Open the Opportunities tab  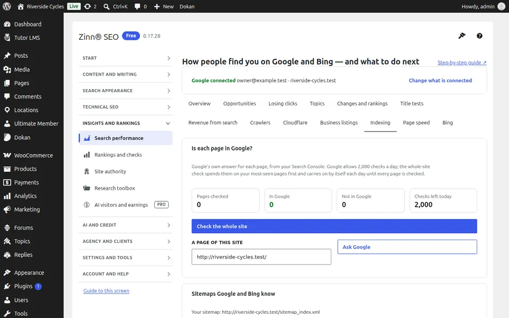tap(240, 103)
